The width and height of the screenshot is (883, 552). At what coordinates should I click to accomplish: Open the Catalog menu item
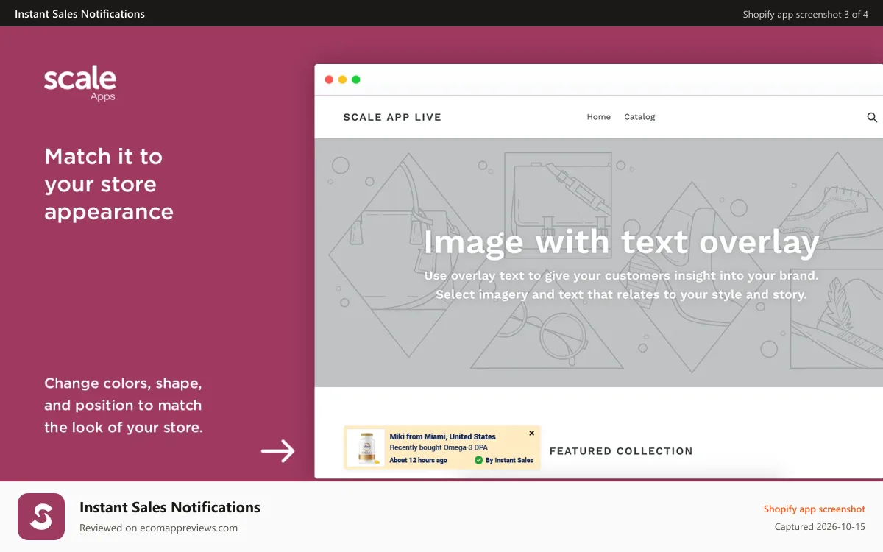click(x=639, y=117)
